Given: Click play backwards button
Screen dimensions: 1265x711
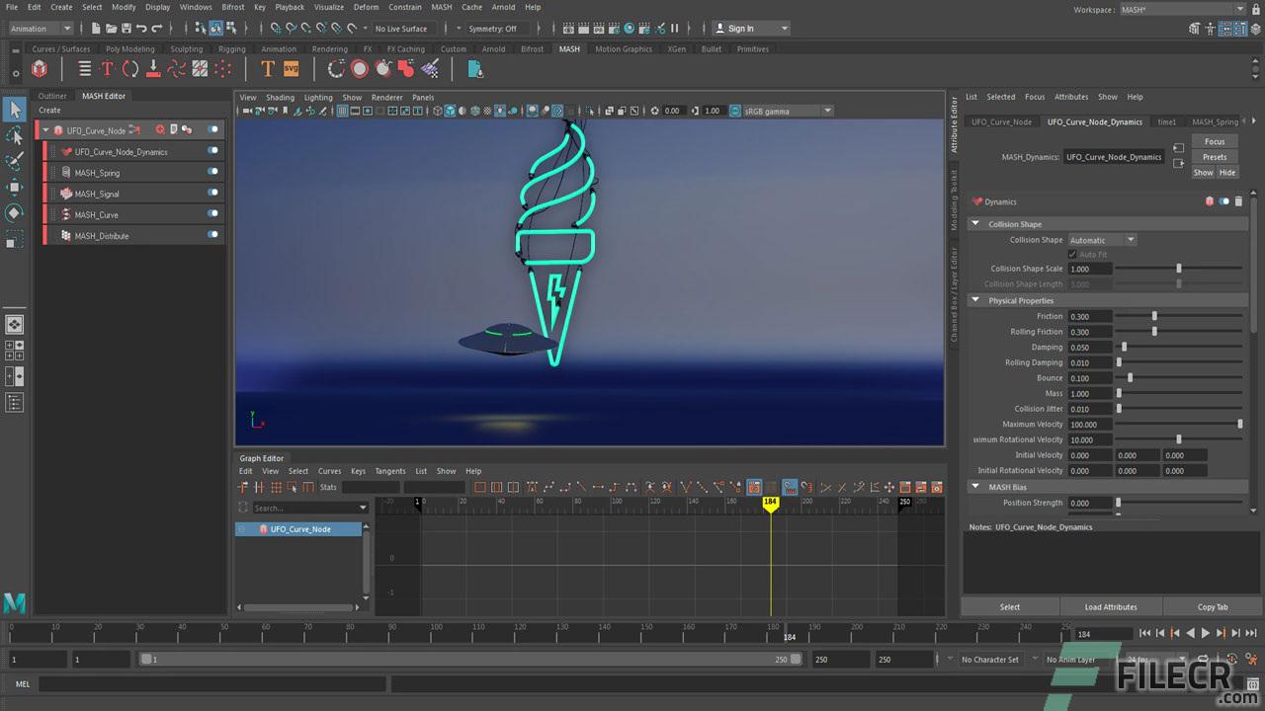Looking at the screenshot, I should coord(1190,633).
